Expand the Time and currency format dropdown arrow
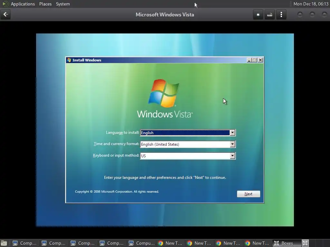Image resolution: width=330 pixels, height=247 pixels. 232,144
